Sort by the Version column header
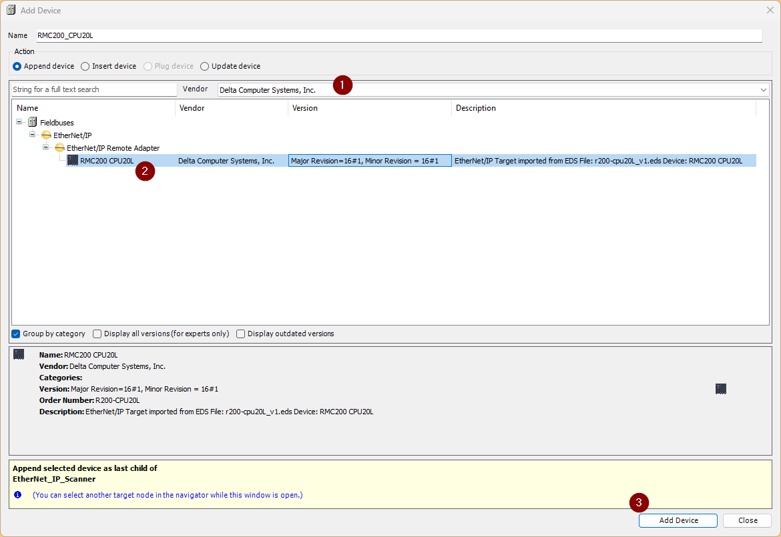Image resolution: width=781 pixels, height=537 pixels. tap(369, 108)
